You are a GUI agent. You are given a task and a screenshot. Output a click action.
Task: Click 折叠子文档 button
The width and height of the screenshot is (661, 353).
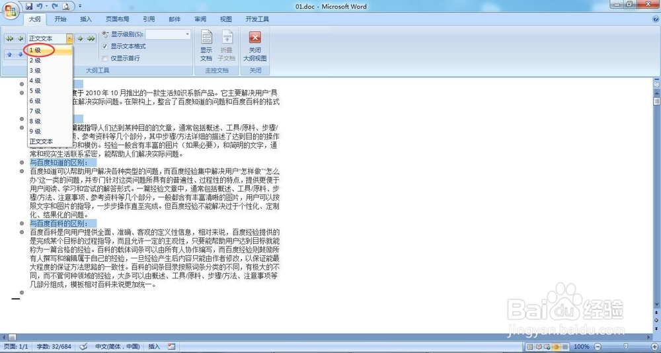click(227, 46)
